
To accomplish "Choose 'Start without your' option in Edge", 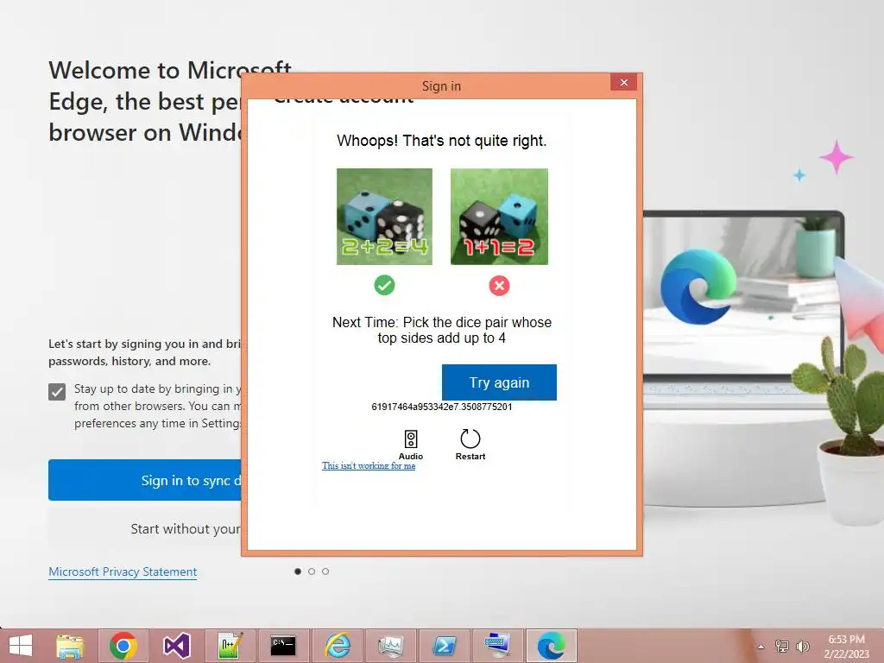I will click(x=145, y=528).
